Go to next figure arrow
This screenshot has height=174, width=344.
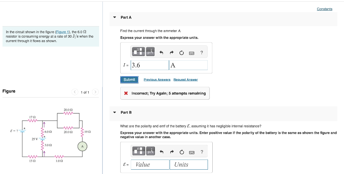point(95,92)
